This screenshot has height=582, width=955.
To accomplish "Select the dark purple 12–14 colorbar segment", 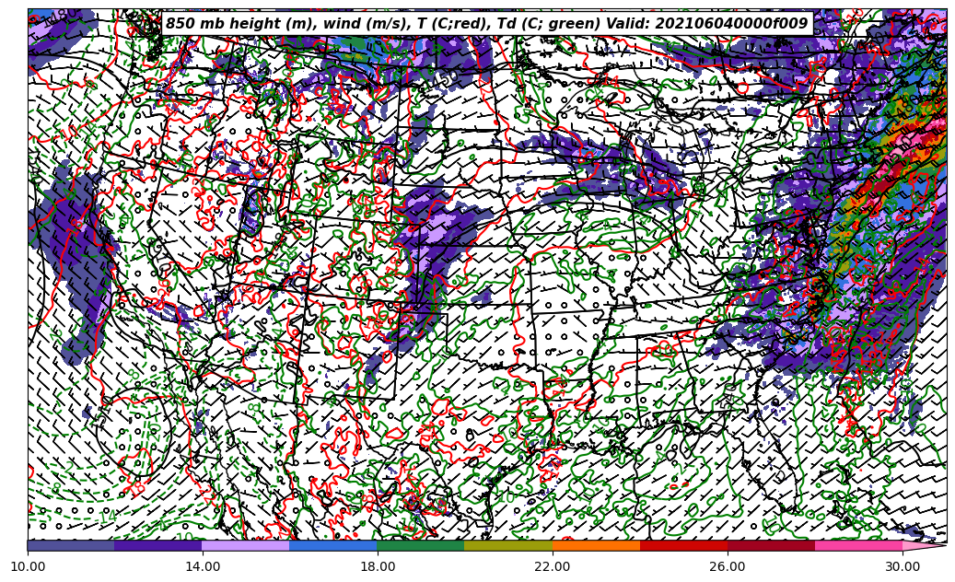I will 158,545.
